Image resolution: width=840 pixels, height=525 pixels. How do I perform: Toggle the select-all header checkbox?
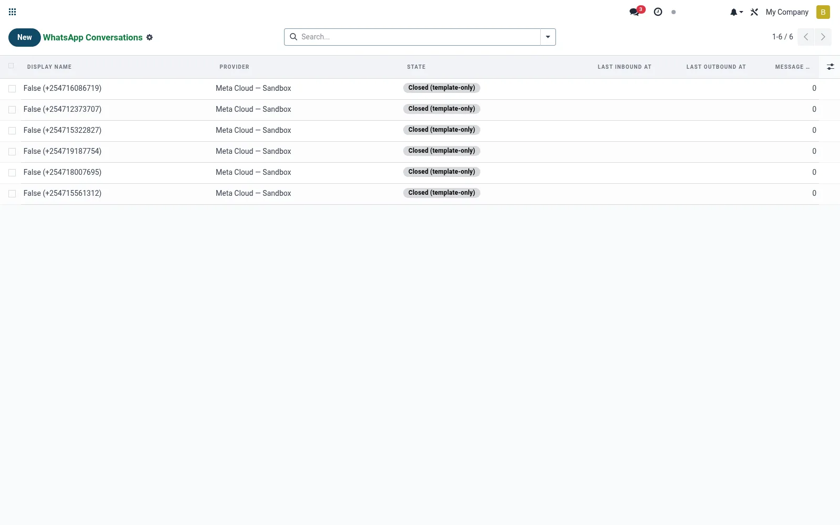point(12,66)
